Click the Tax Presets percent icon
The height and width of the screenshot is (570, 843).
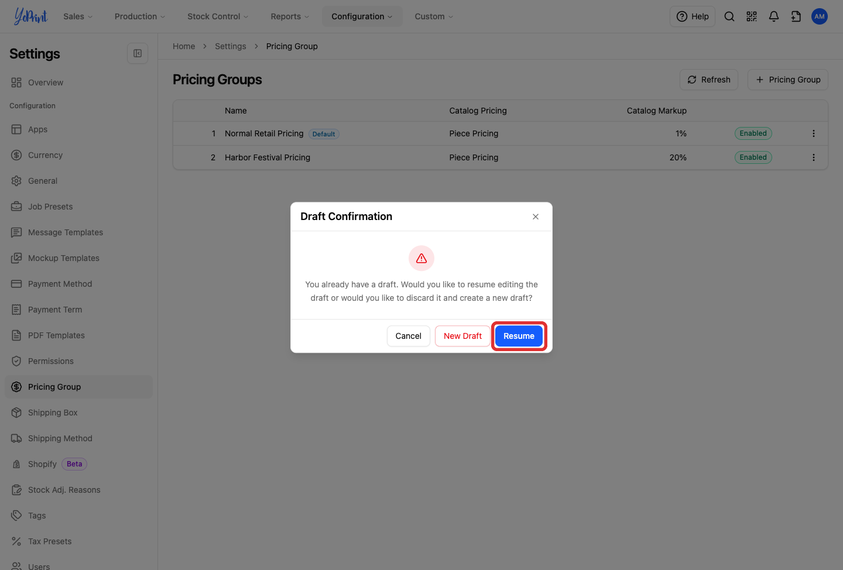click(x=16, y=541)
